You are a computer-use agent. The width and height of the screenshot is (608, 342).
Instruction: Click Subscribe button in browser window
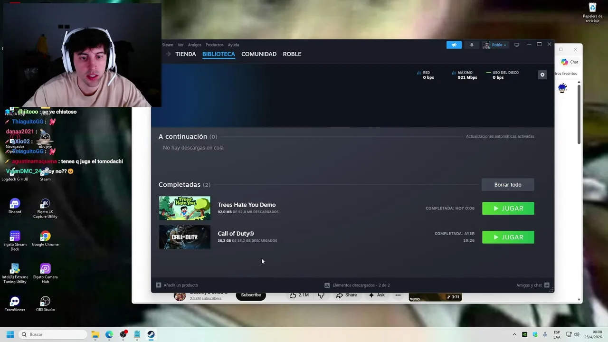251,295
